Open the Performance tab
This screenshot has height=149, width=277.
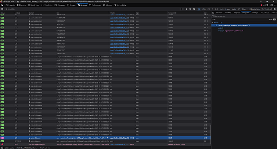click(95, 5)
